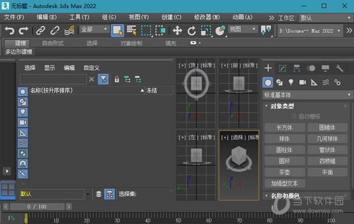Click Bind to Space Warp icon

(x=69, y=31)
